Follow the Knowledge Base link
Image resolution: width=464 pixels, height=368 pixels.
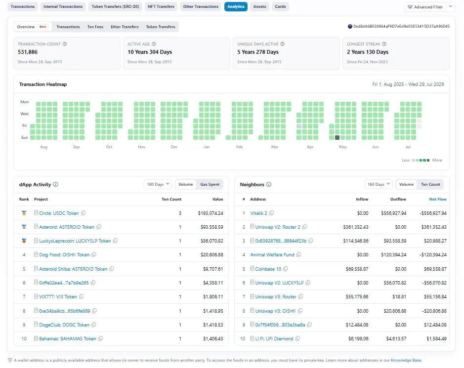(406, 360)
